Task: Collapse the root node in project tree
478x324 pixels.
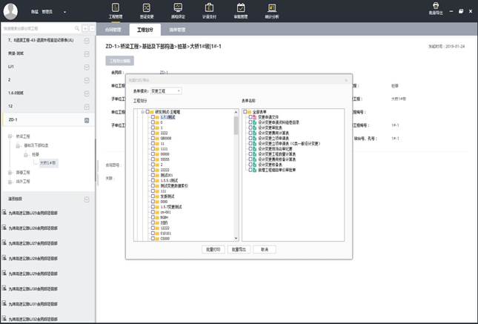Action: (x=142, y=112)
